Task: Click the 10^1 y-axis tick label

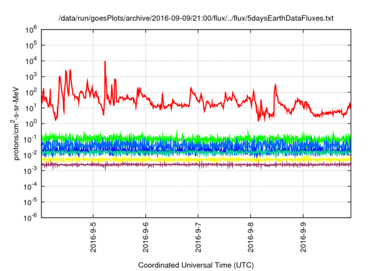Action: coord(31,108)
